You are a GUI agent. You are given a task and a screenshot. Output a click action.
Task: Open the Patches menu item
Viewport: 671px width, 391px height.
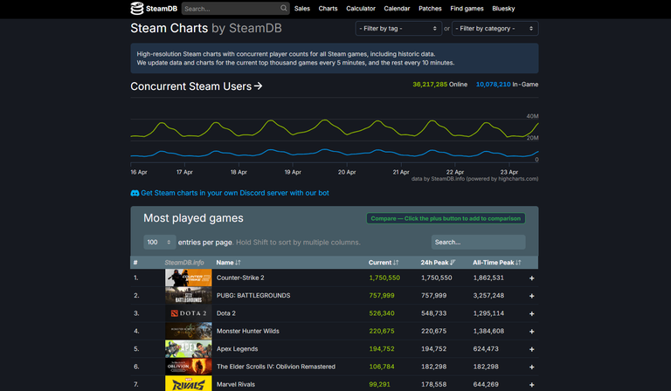coord(430,9)
